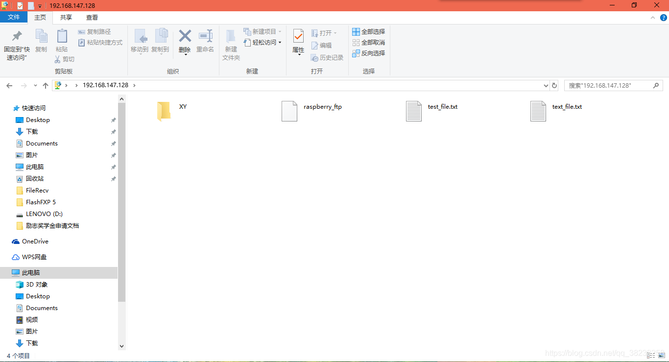This screenshot has height=362, width=669.
Task: Open the FileRecv folder in sidebar
Action: [37, 191]
